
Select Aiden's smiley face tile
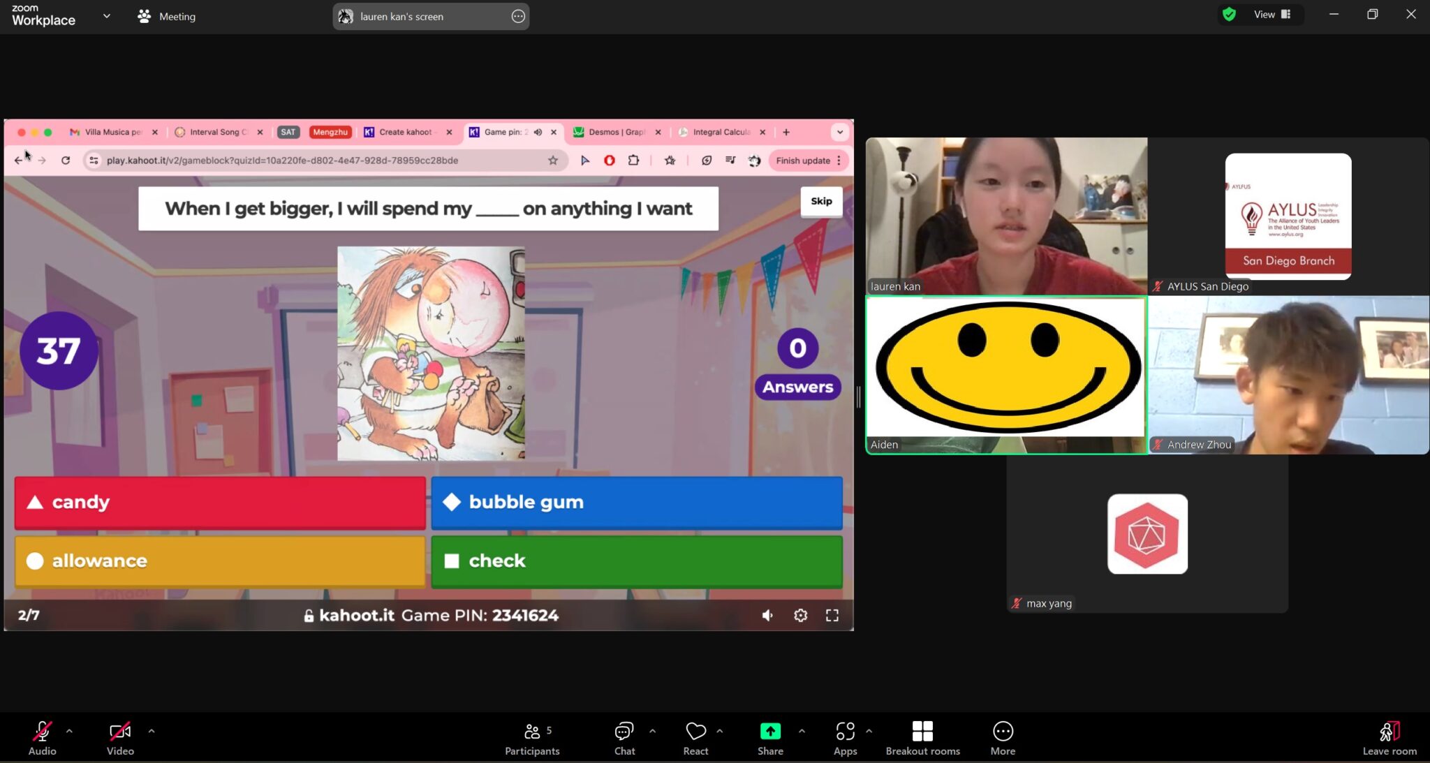pyautogui.click(x=1006, y=375)
